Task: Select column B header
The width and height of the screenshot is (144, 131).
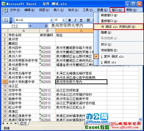Action: click(47, 31)
